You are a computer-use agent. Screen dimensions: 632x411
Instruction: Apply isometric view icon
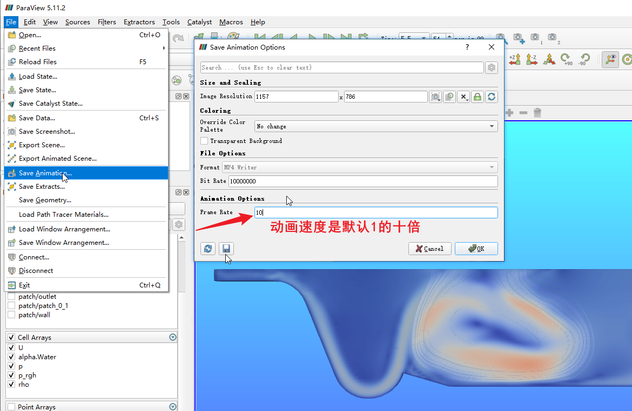pyautogui.click(x=549, y=59)
